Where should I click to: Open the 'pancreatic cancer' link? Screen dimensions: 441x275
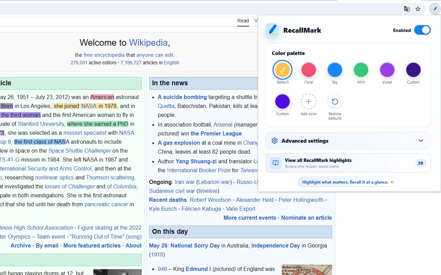coord(106,205)
